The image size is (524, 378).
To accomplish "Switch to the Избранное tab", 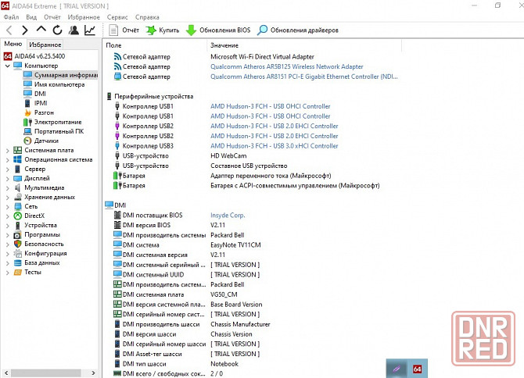I will (45, 45).
